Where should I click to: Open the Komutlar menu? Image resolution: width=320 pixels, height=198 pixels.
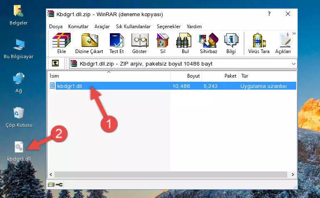[78, 27]
